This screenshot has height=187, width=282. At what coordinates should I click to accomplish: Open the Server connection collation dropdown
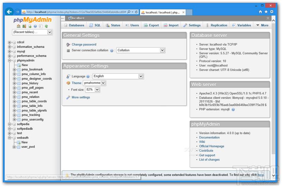[141, 50]
